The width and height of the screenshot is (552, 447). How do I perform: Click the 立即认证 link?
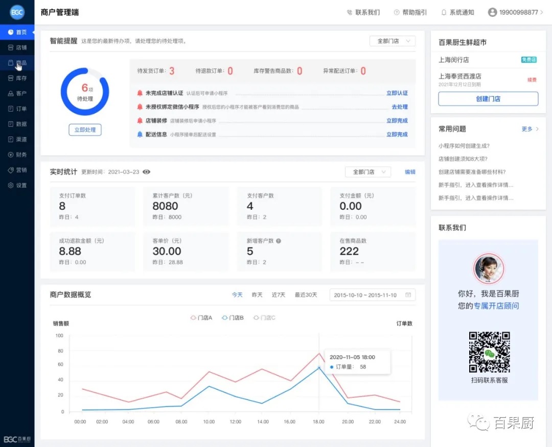pyautogui.click(x=397, y=93)
